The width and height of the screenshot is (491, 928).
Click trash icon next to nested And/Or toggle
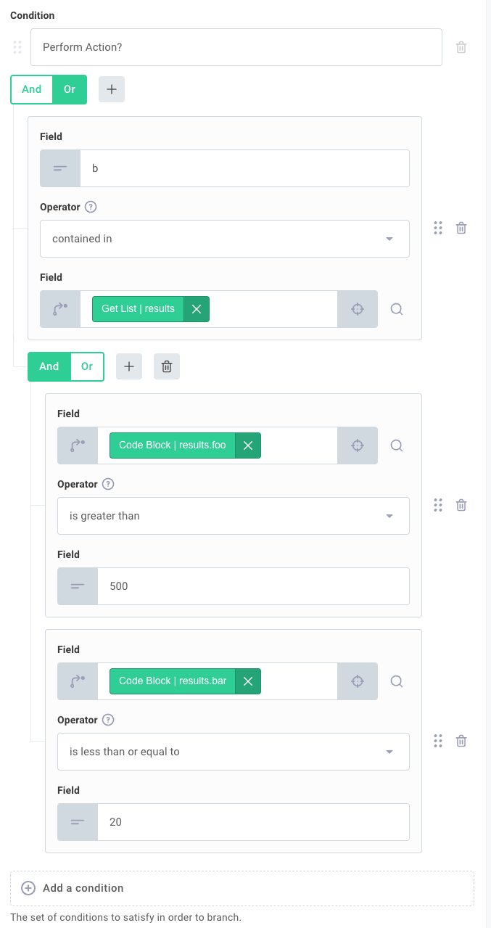click(x=166, y=366)
